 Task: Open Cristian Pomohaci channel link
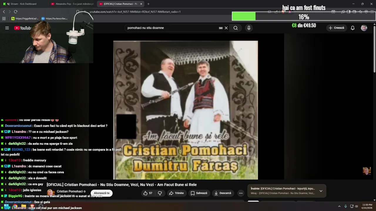(x=70, y=191)
